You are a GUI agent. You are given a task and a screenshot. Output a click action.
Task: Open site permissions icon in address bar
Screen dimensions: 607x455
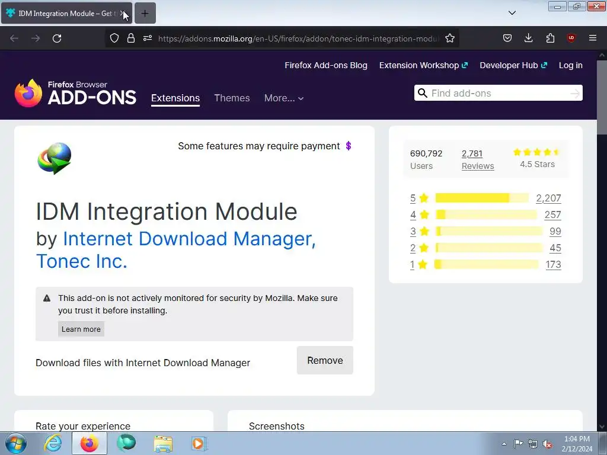tap(148, 38)
